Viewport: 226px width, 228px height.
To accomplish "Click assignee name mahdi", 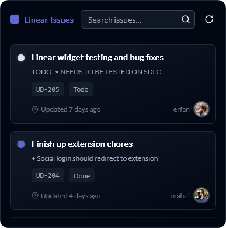I will pyautogui.click(x=180, y=196).
